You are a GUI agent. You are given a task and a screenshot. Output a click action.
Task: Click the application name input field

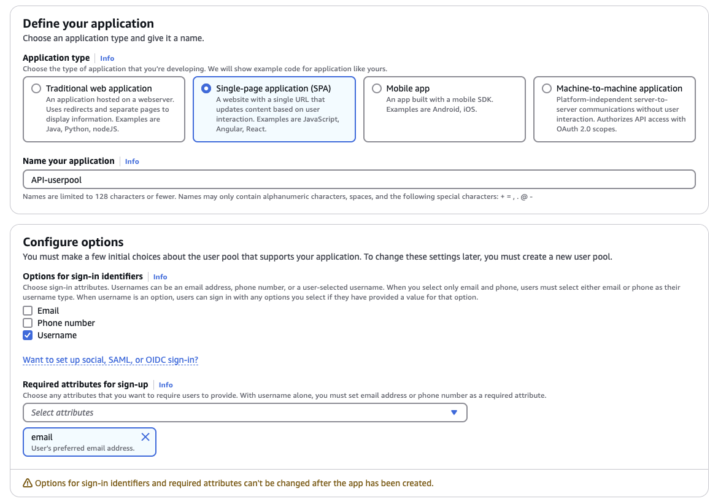click(359, 180)
